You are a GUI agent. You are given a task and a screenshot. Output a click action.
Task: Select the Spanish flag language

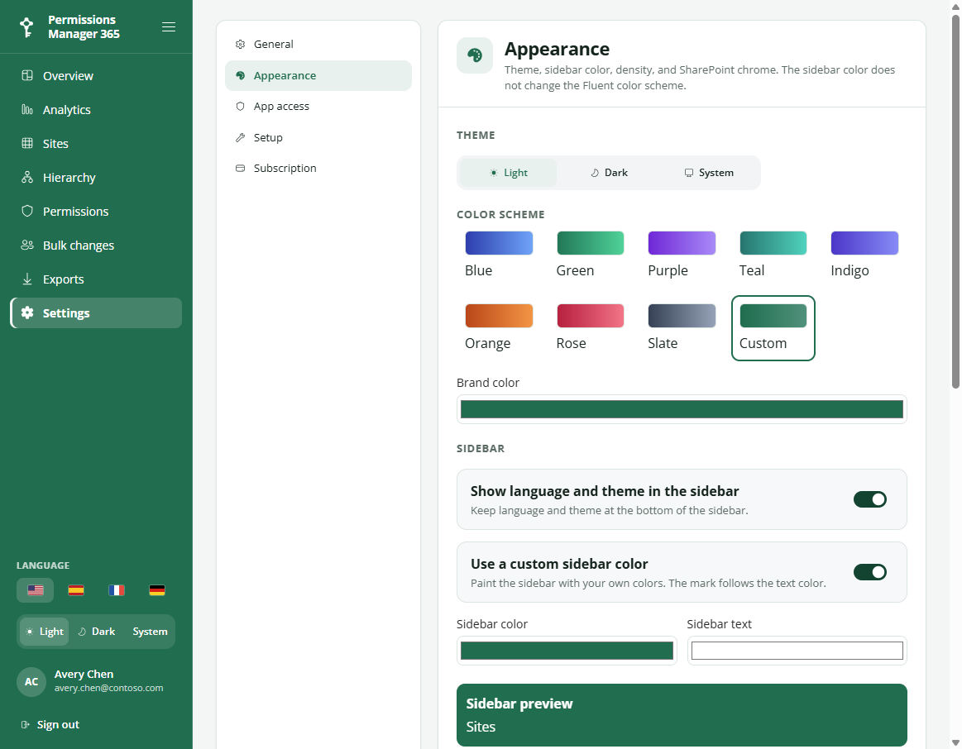76,590
